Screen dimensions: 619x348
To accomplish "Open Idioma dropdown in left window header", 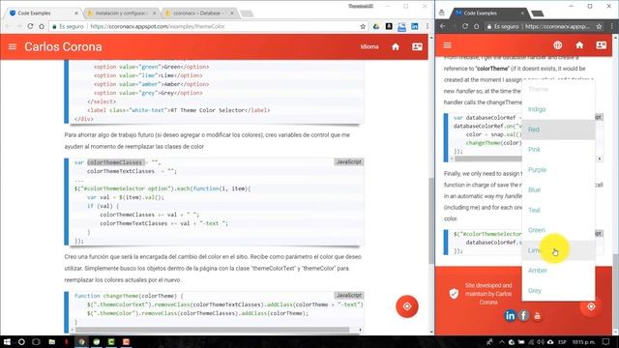I will tap(369, 46).
